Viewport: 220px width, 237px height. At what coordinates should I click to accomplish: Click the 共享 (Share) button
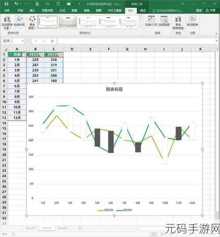pos(210,10)
